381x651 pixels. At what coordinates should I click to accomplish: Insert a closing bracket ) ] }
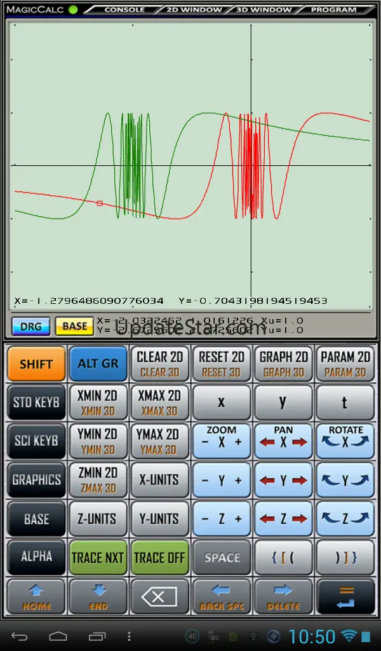[345, 558]
